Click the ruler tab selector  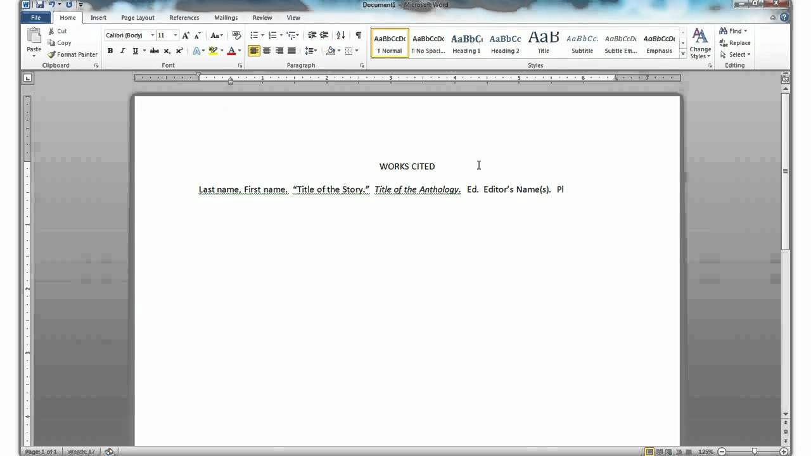[28, 79]
